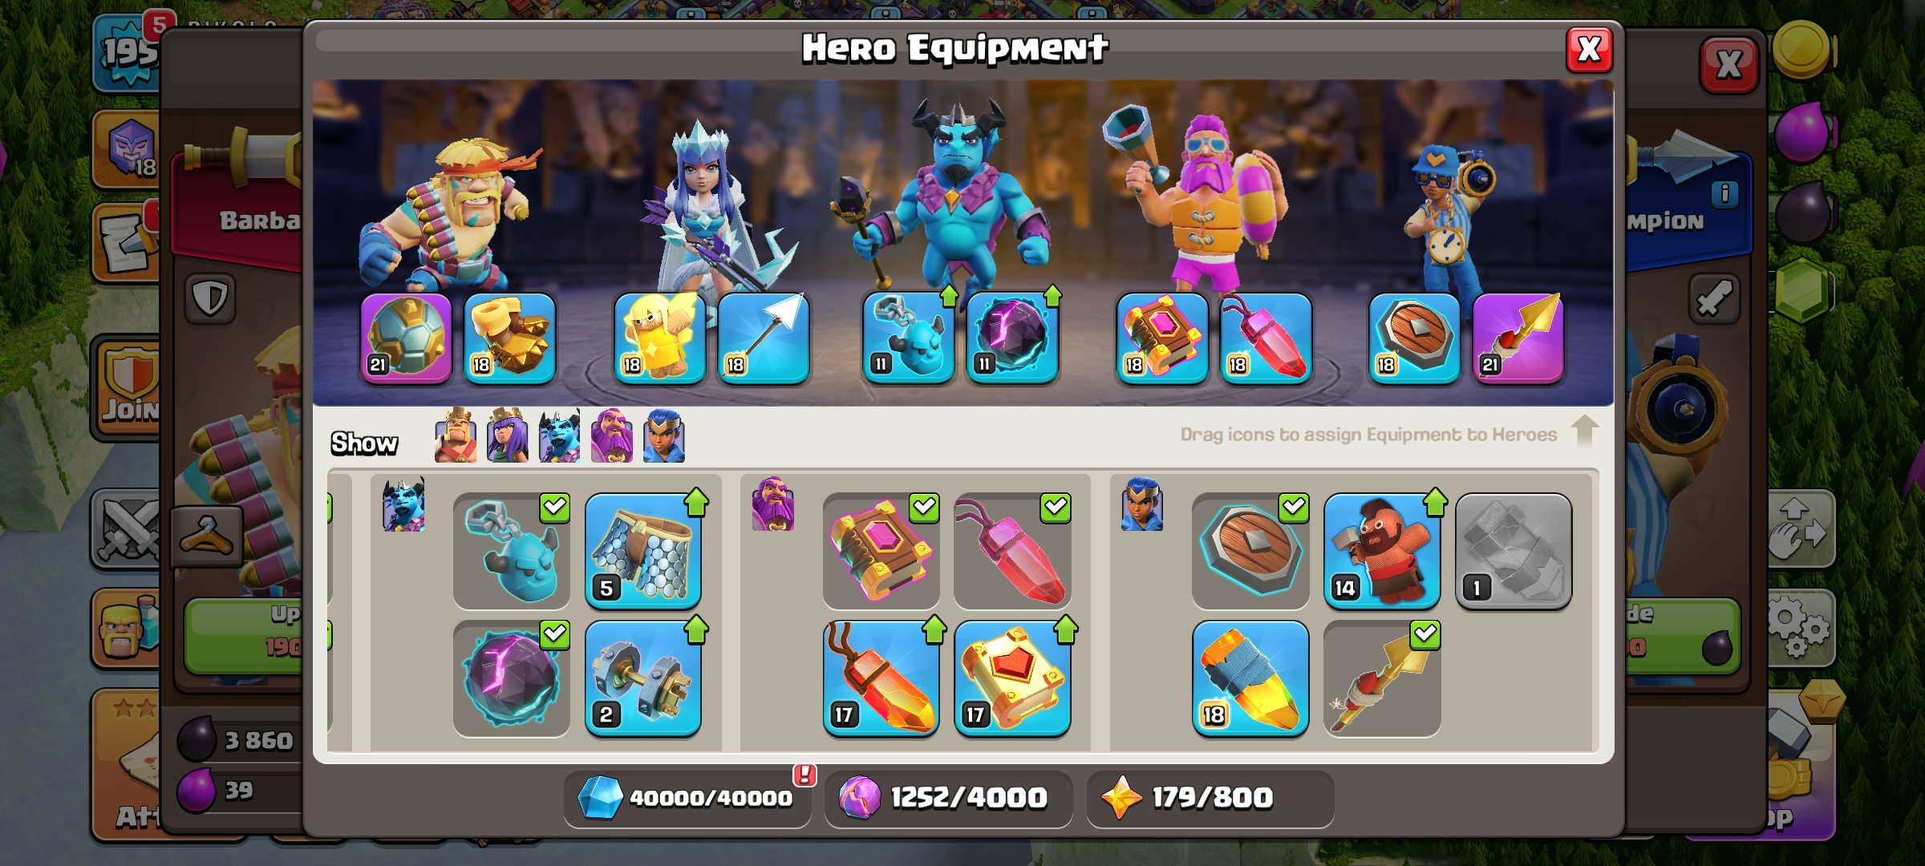The image size is (1925, 866).
Task: Toggle Archer Queen filter in Show row
Action: (x=508, y=435)
